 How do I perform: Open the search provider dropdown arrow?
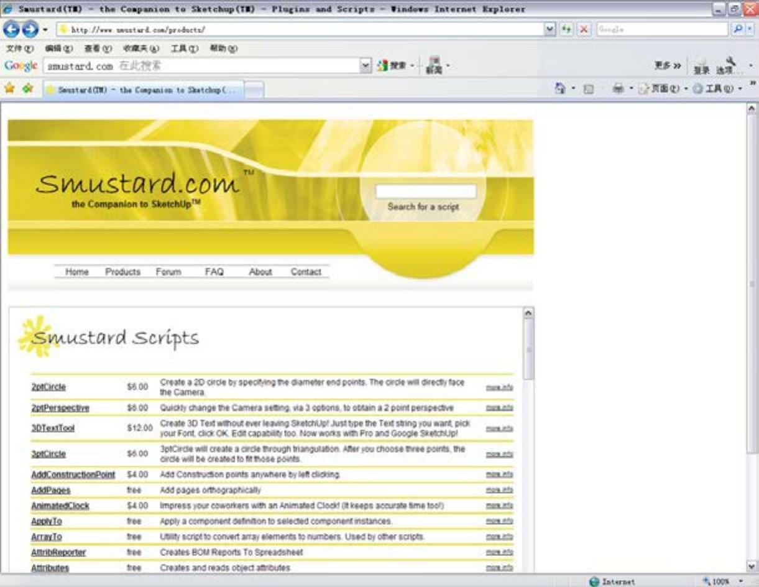750,29
